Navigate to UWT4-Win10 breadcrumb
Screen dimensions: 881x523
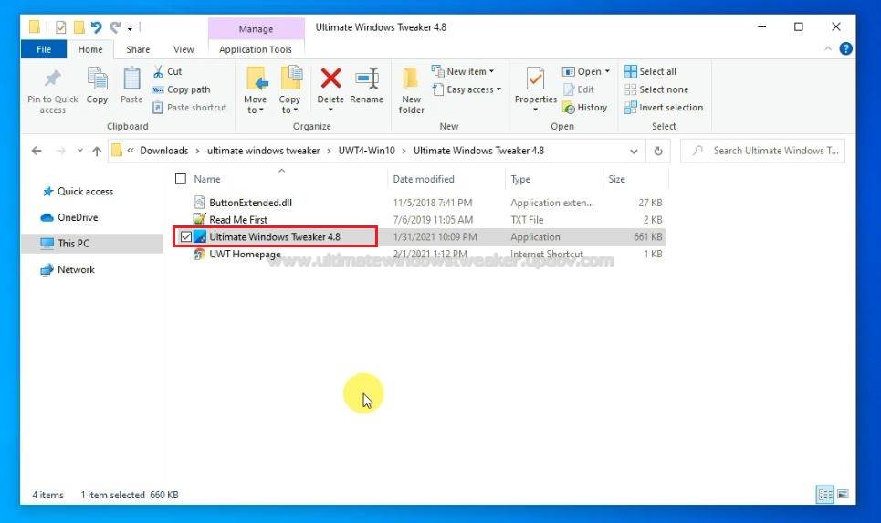pyautogui.click(x=366, y=151)
